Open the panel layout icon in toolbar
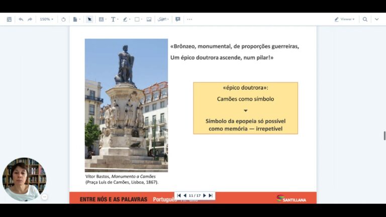The height and width of the screenshot is (217, 386). pyautogui.click(x=9, y=19)
